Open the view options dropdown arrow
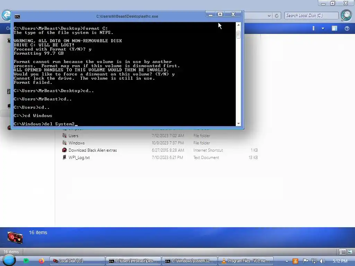Viewport: 355px width, 266px height. 323,28
